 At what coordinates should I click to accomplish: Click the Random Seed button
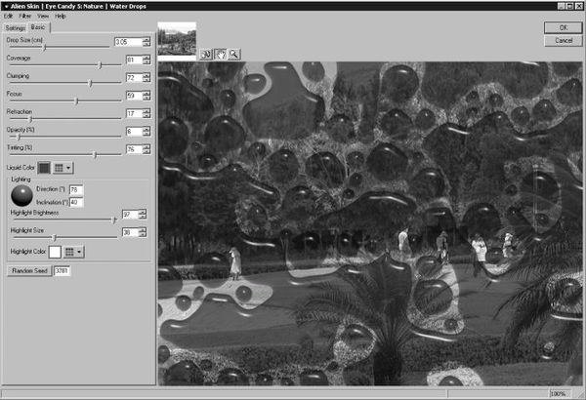[26, 270]
